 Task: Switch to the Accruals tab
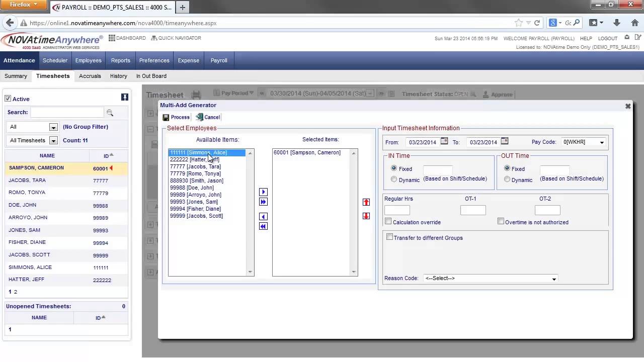click(x=90, y=76)
